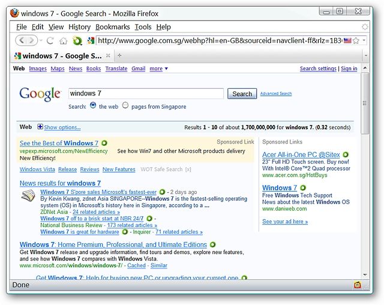The width and height of the screenshot is (384, 305).
Task: Click in the Google search input field
Action: pyautogui.click(x=146, y=94)
